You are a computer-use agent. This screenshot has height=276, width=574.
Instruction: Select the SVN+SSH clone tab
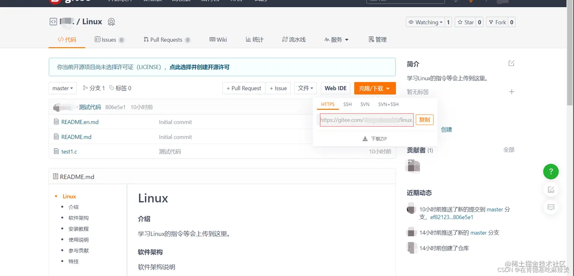click(388, 104)
